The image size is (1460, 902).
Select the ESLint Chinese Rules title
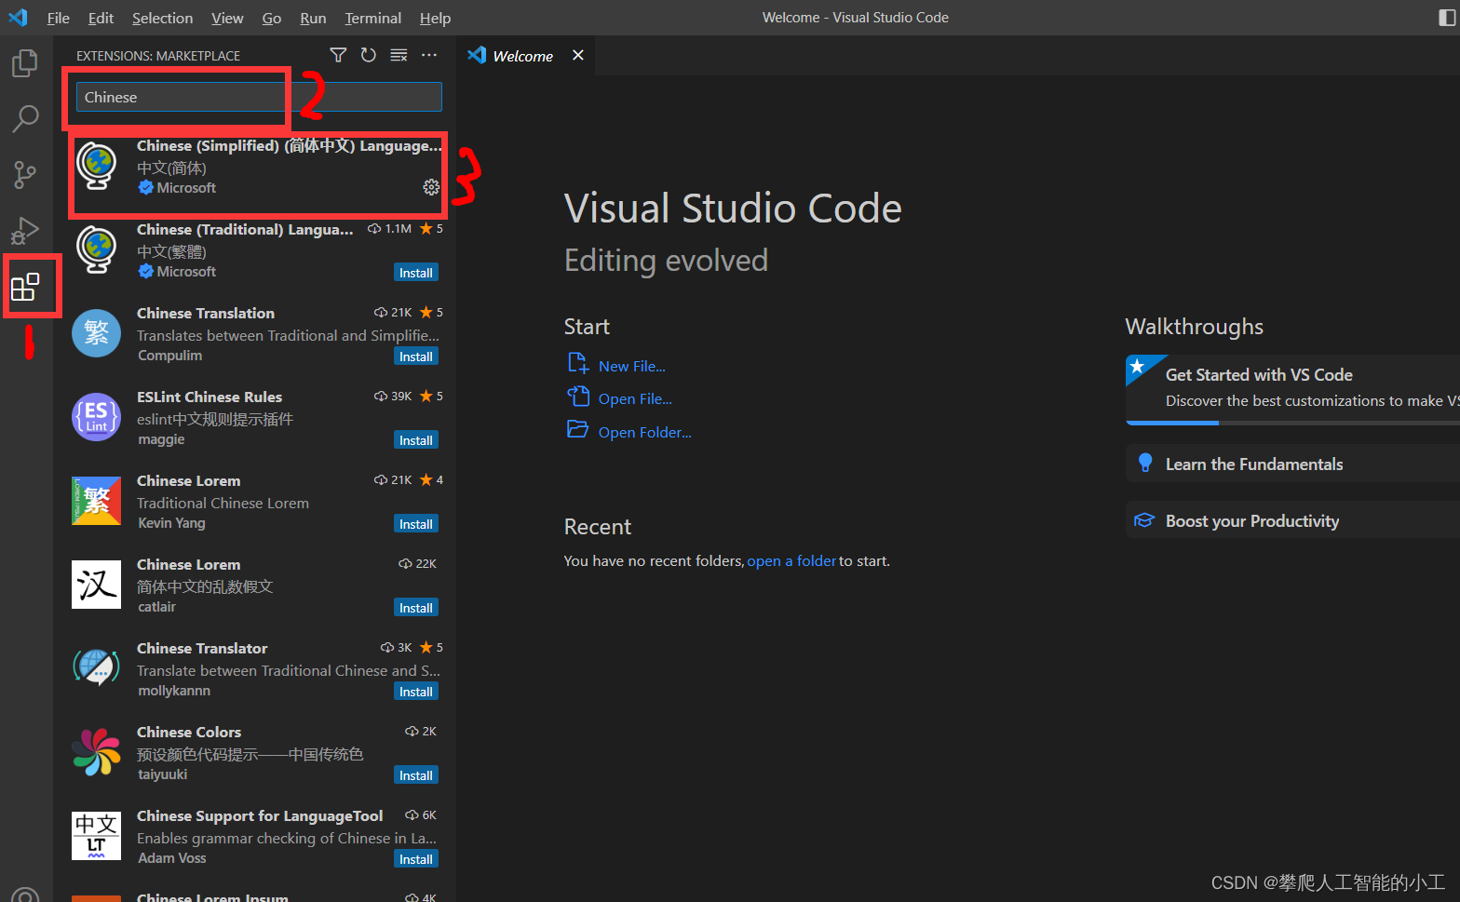pyautogui.click(x=210, y=397)
